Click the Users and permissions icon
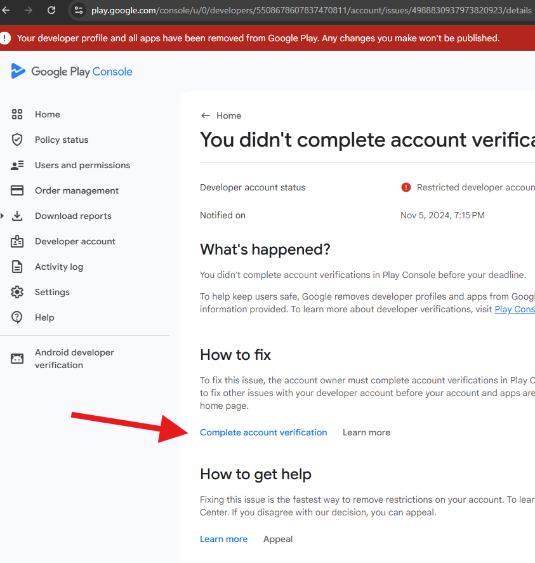The height and width of the screenshot is (563, 535). click(x=17, y=165)
